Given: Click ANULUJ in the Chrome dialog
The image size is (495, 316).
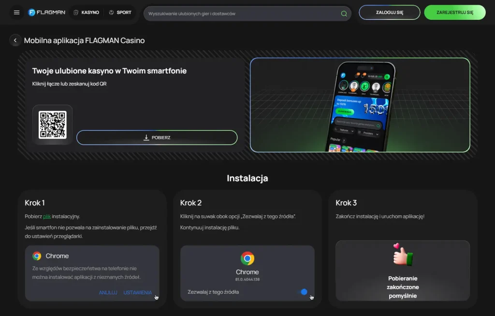Looking at the screenshot, I should click(108, 293).
